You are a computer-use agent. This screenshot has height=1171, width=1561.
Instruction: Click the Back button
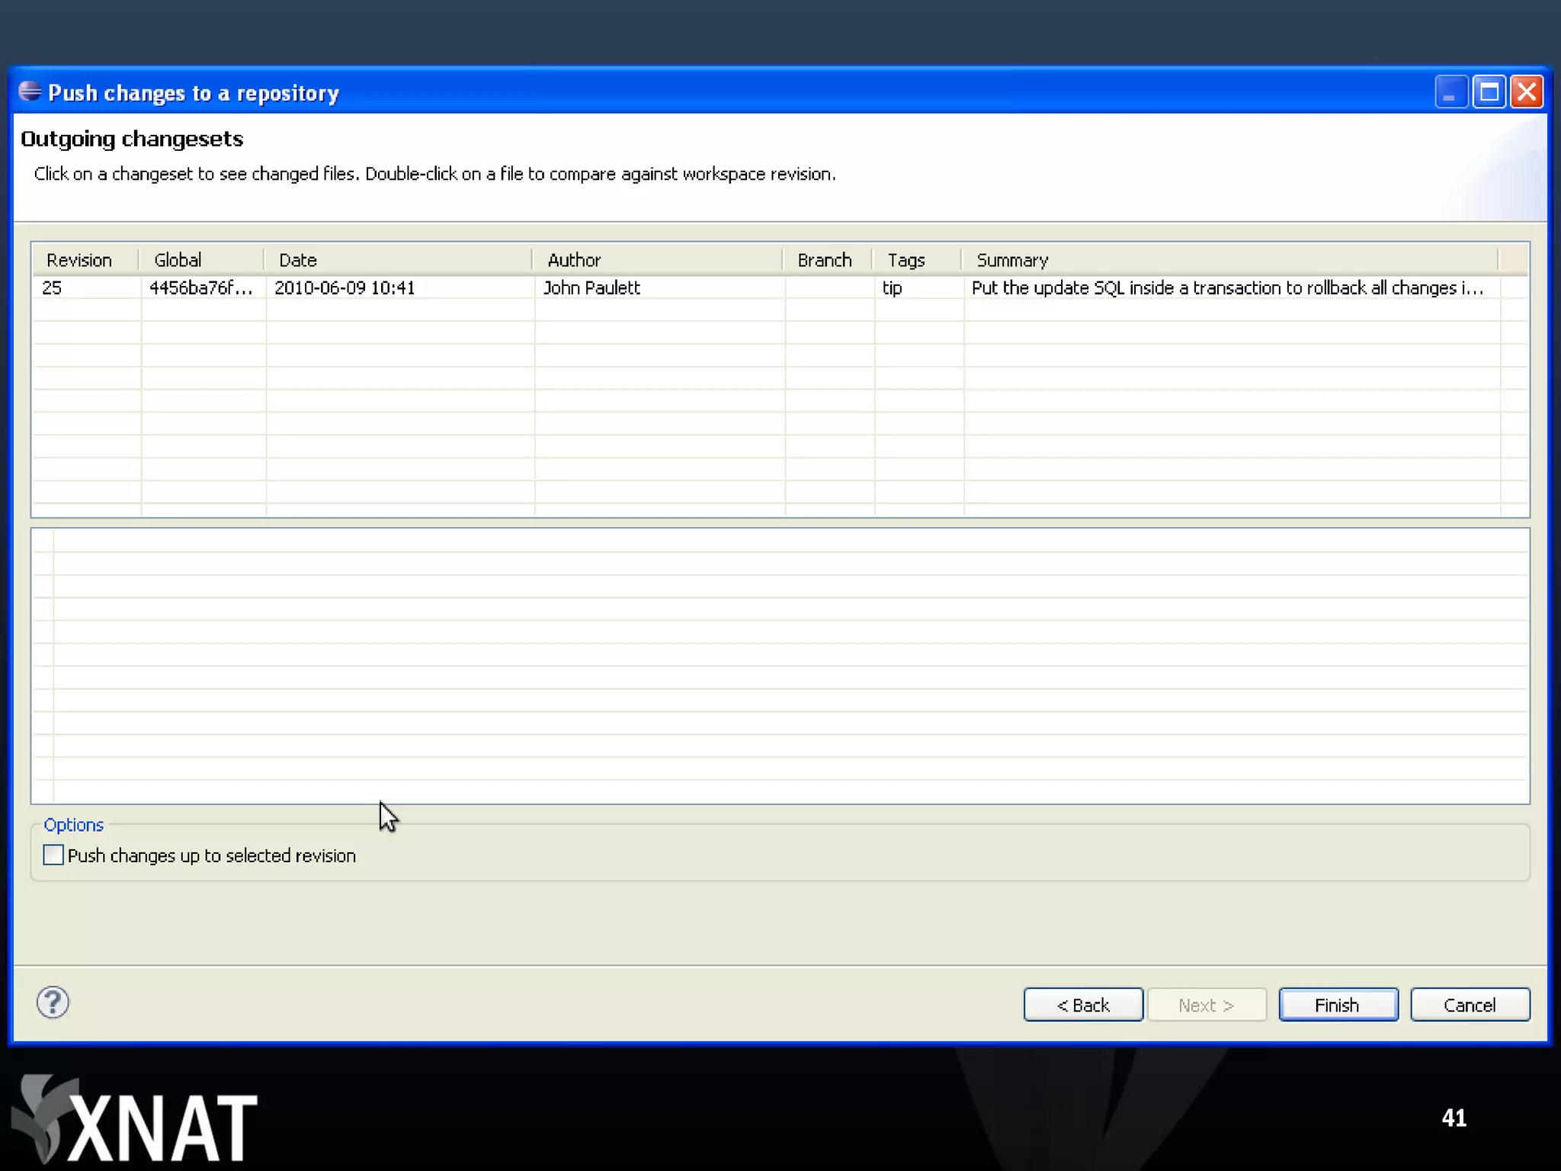tap(1082, 1005)
